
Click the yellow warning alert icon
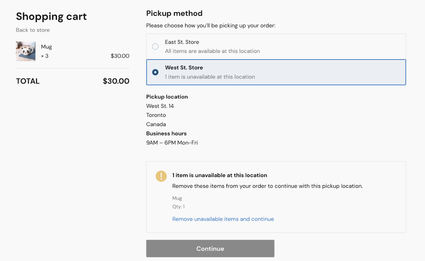161,176
